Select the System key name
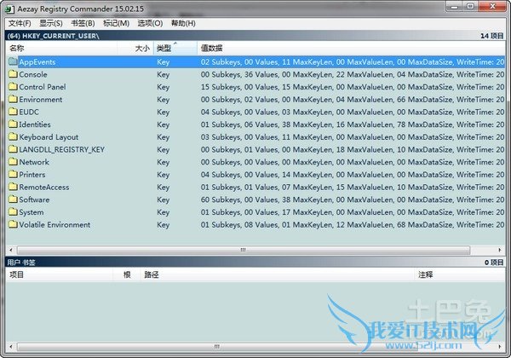Viewport: 511px width, 358px height. click(x=31, y=212)
